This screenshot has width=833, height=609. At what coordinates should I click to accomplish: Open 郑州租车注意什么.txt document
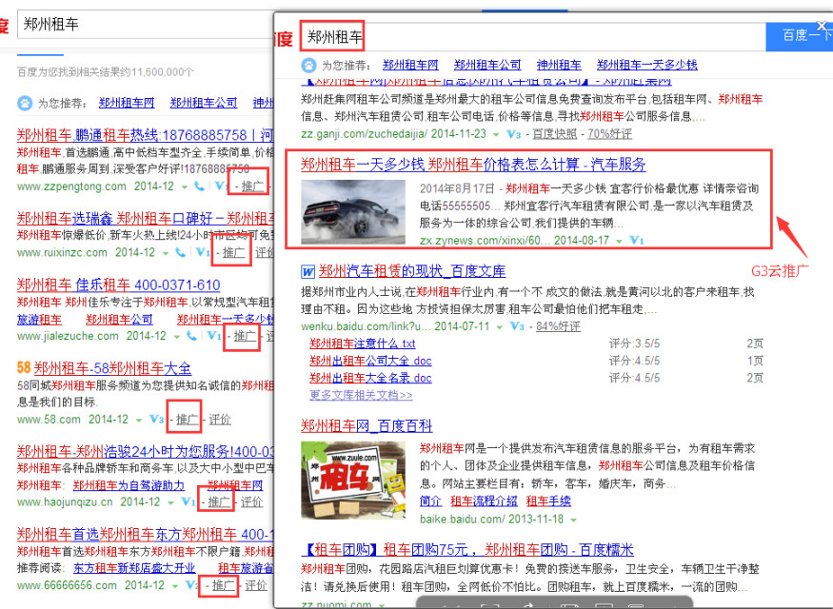363,344
